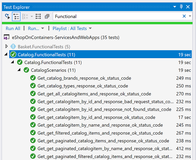
Task: Collapse the highlighted Catalog.FunctionalTests project node
Action: pos(6,54)
